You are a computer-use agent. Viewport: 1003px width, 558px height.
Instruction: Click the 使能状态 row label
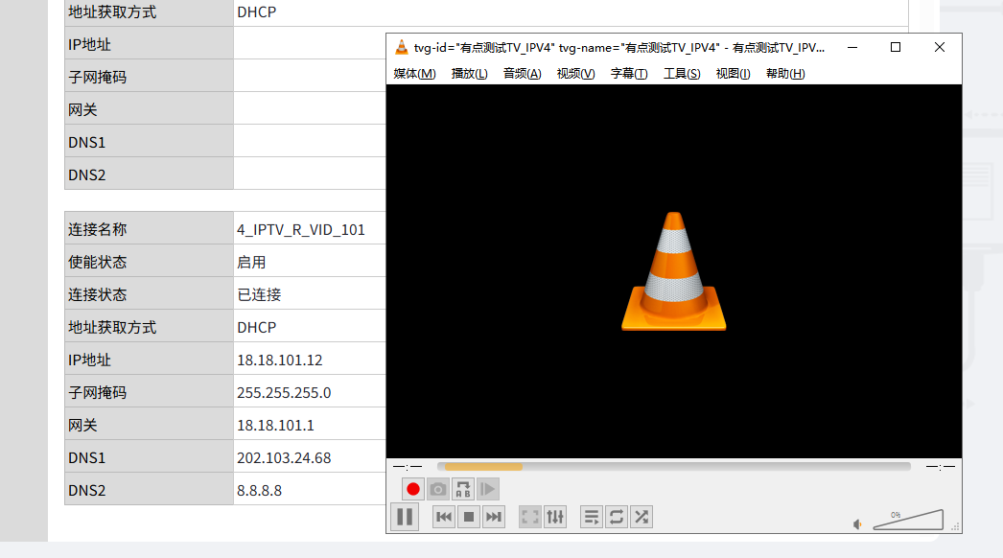(x=98, y=263)
